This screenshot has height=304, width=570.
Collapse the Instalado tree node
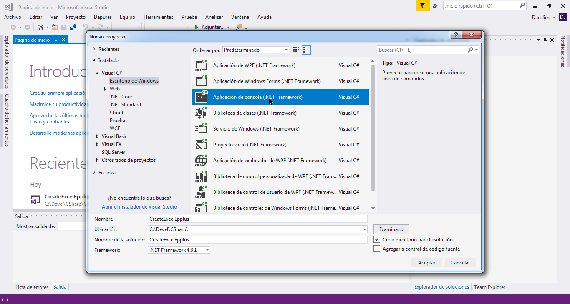[94, 60]
